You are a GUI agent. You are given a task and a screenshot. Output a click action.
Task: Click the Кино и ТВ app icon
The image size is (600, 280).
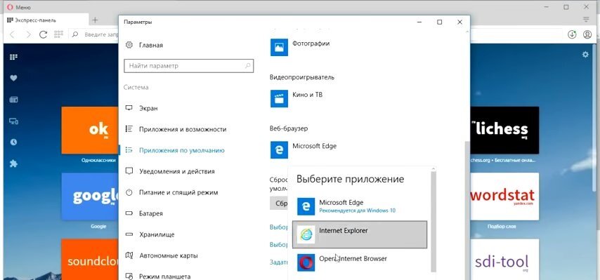pyautogui.click(x=279, y=98)
